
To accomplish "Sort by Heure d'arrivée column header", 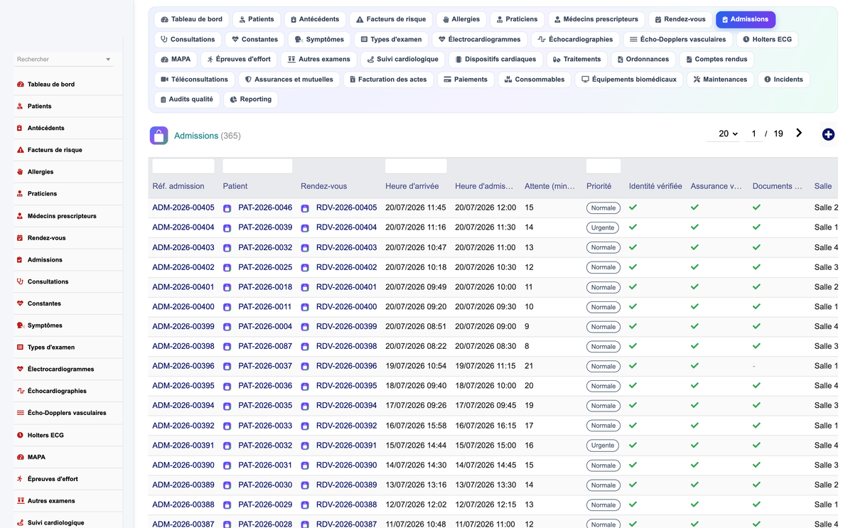I will [x=412, y=186].
